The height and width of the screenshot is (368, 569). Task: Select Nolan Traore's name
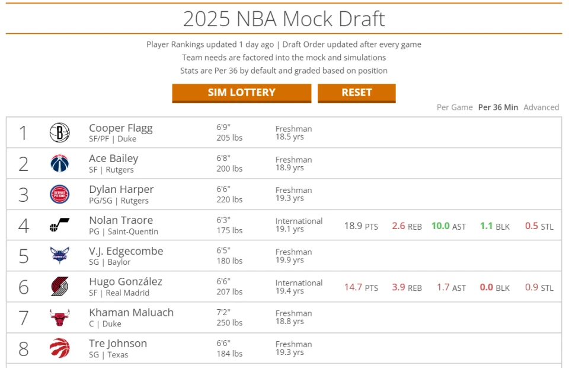pyautogui.click(x=121, y=220)
